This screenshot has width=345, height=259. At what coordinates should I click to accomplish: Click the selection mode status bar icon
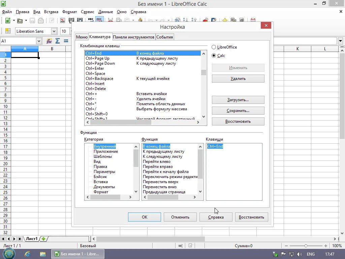181,246
